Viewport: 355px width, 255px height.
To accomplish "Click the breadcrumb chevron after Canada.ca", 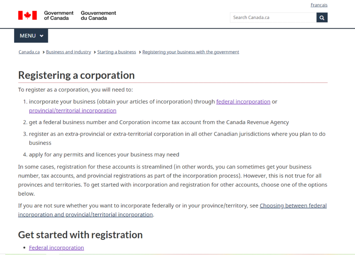I will [43, 52].
